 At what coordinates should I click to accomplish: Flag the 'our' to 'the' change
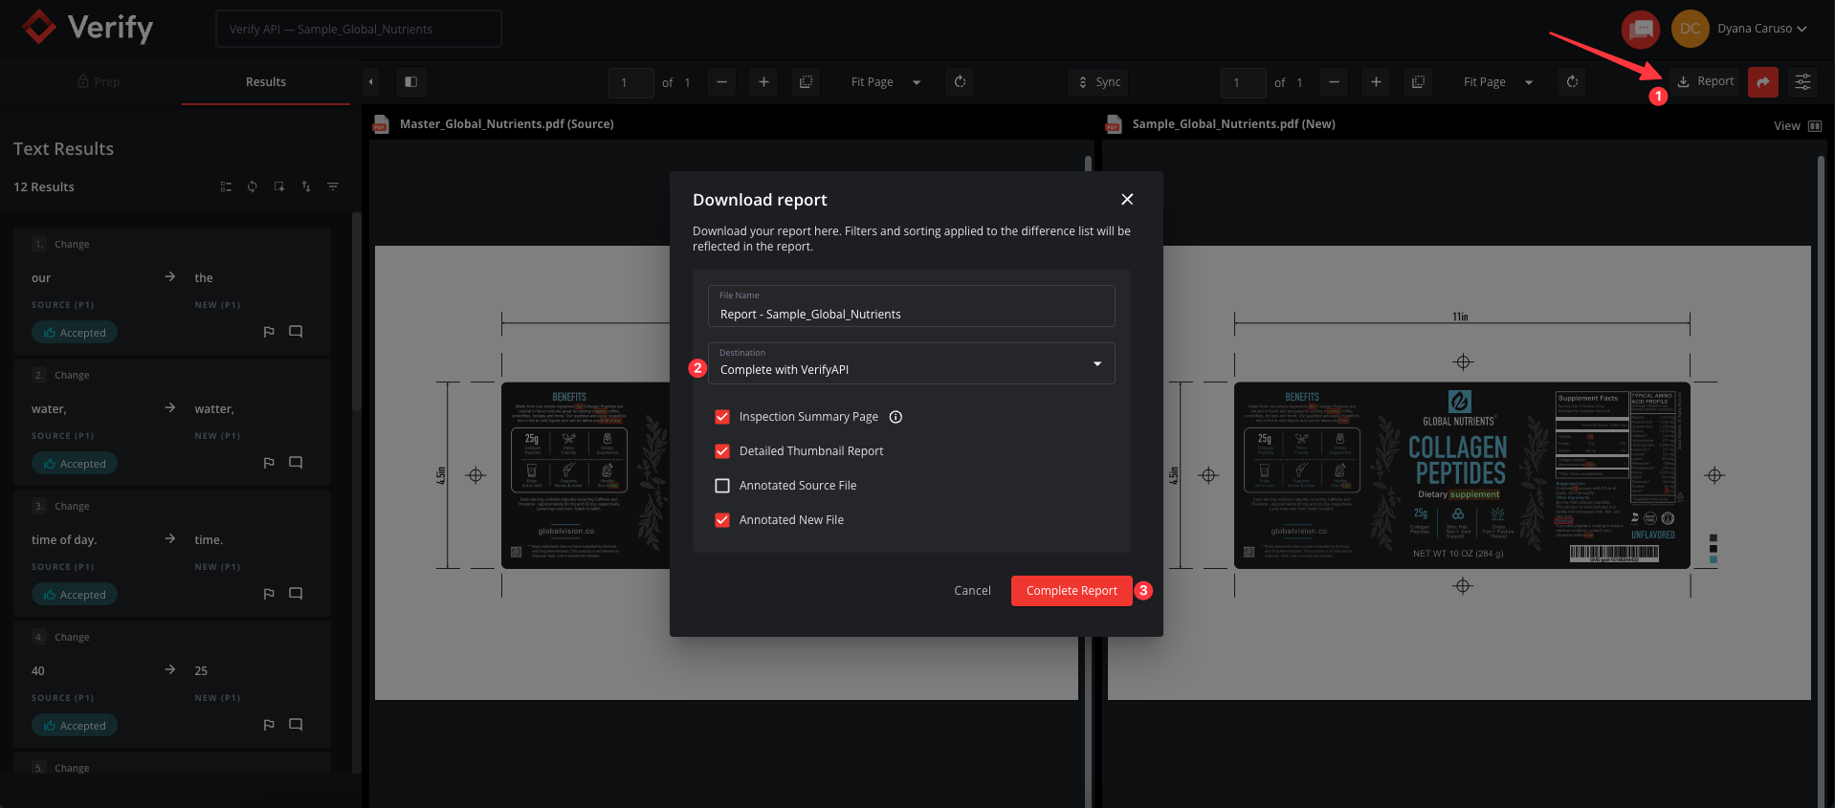pyautogui.click(x=269, y=332)
